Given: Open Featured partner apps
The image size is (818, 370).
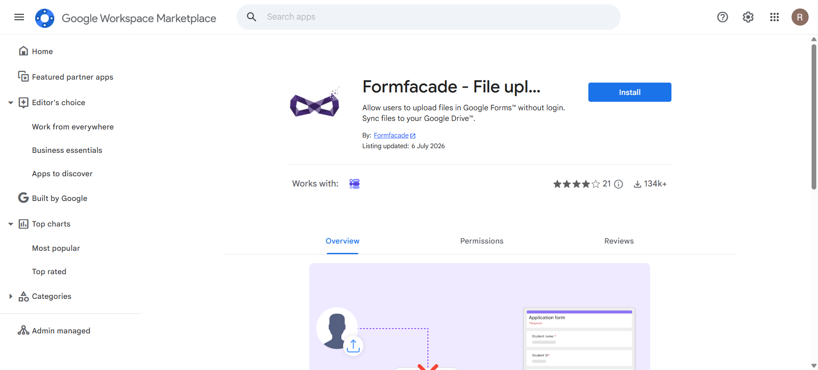Looking at the screenshot, I should [x=72, y=77].
